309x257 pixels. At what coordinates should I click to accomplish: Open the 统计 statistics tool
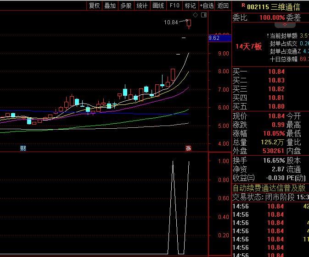pyautogui.click(x=142, y=5)
